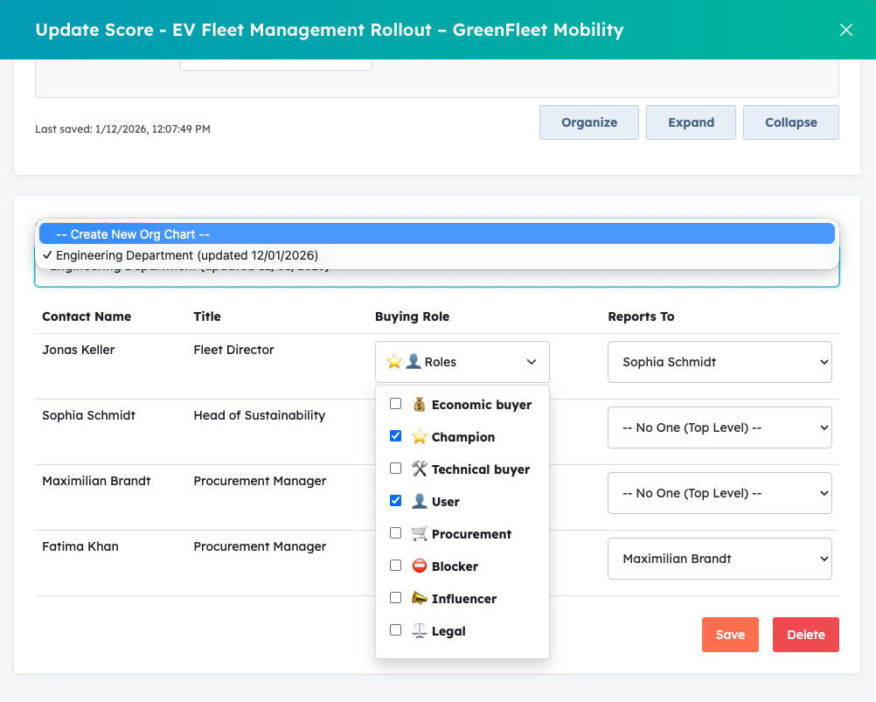The image size is (876, 702).
Task: Select the User person icon
Action: [x=419, y=501]
